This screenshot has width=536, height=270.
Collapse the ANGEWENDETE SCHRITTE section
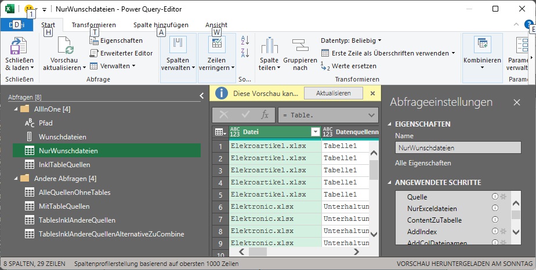click(x=389, y=182)
